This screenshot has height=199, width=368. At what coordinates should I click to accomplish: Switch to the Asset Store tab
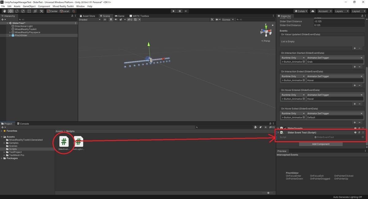coord(87,16)
